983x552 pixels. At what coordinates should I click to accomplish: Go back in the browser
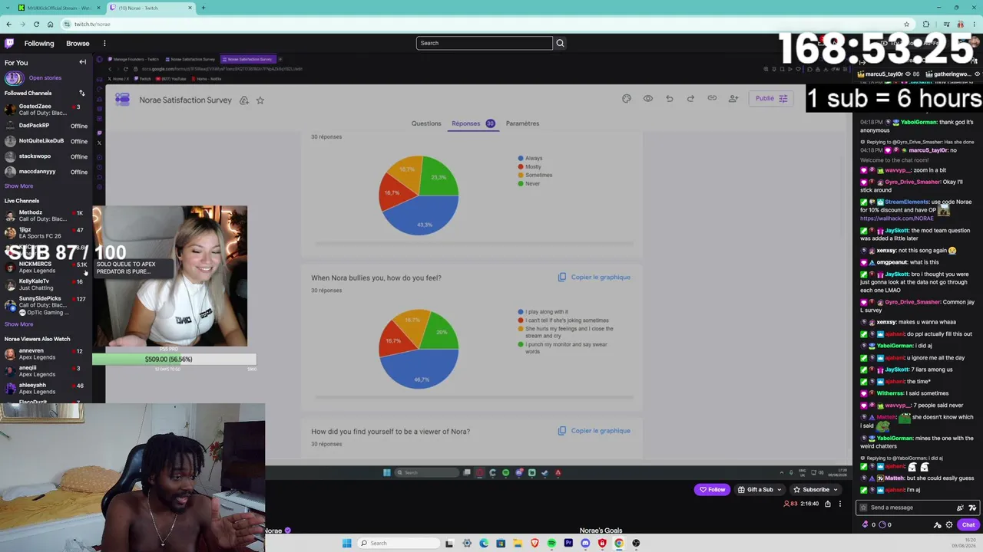[x=8, y=24]
